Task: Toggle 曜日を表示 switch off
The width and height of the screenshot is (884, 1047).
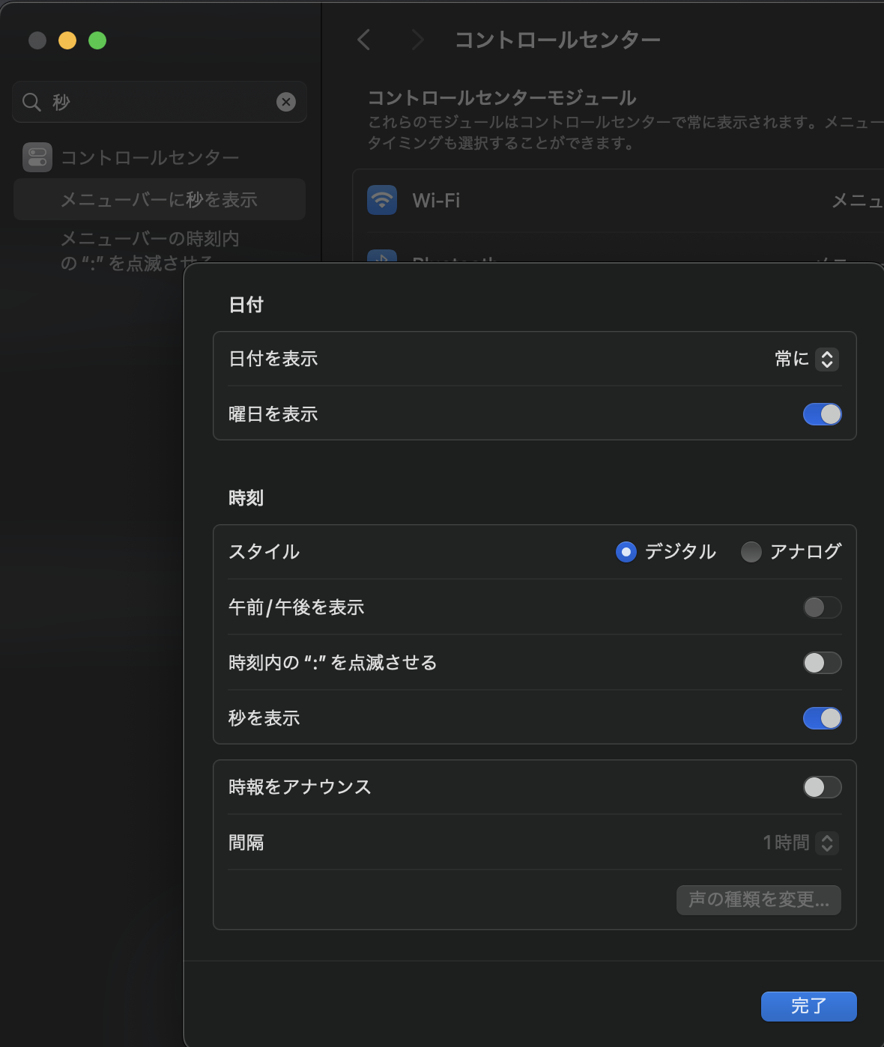Action: pos(822,414)
